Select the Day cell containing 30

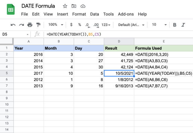[89, 67]
